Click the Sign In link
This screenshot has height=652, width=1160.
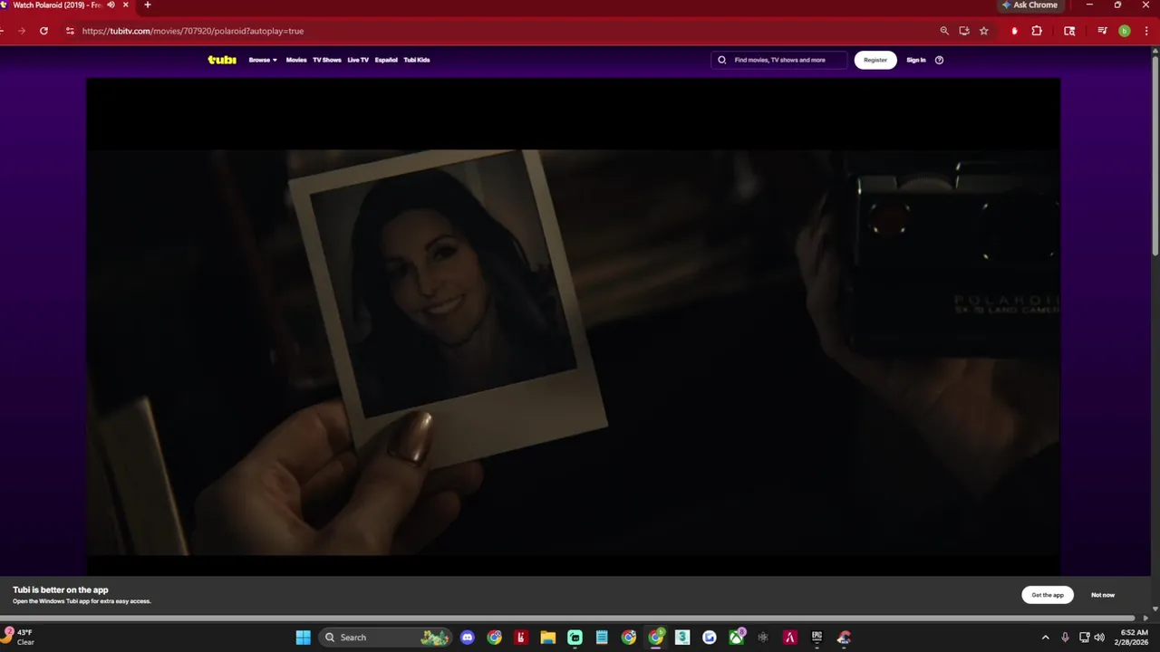pyautogui.click(x=916, y=60)
